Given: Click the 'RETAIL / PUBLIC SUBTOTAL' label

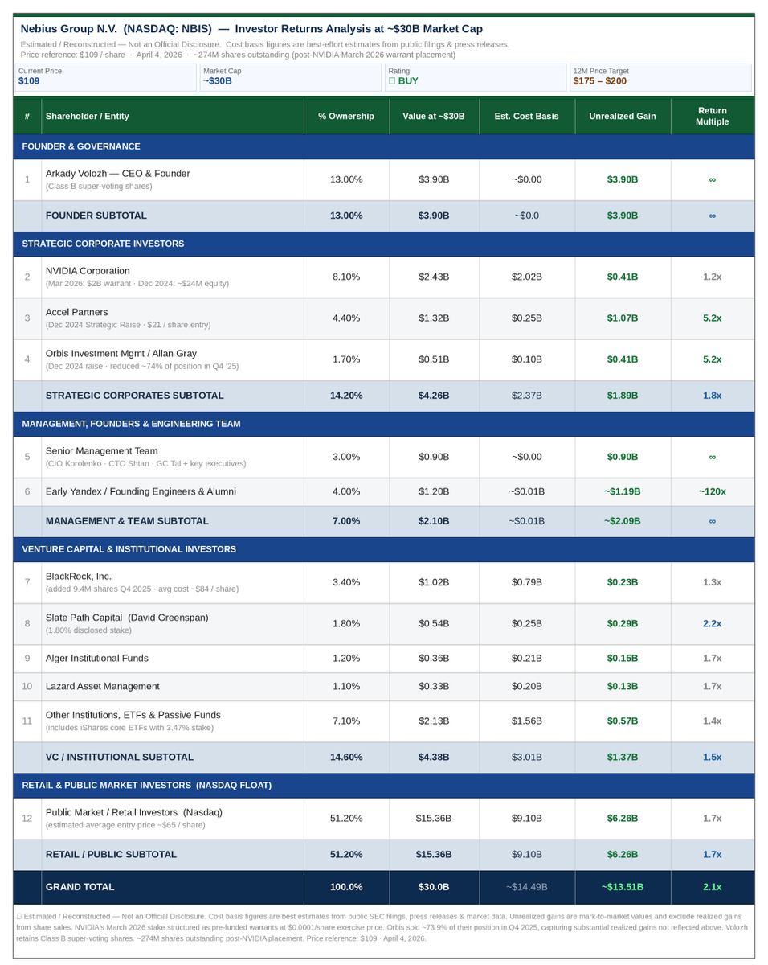Looking at the screenshot, I should click(112, 854).
